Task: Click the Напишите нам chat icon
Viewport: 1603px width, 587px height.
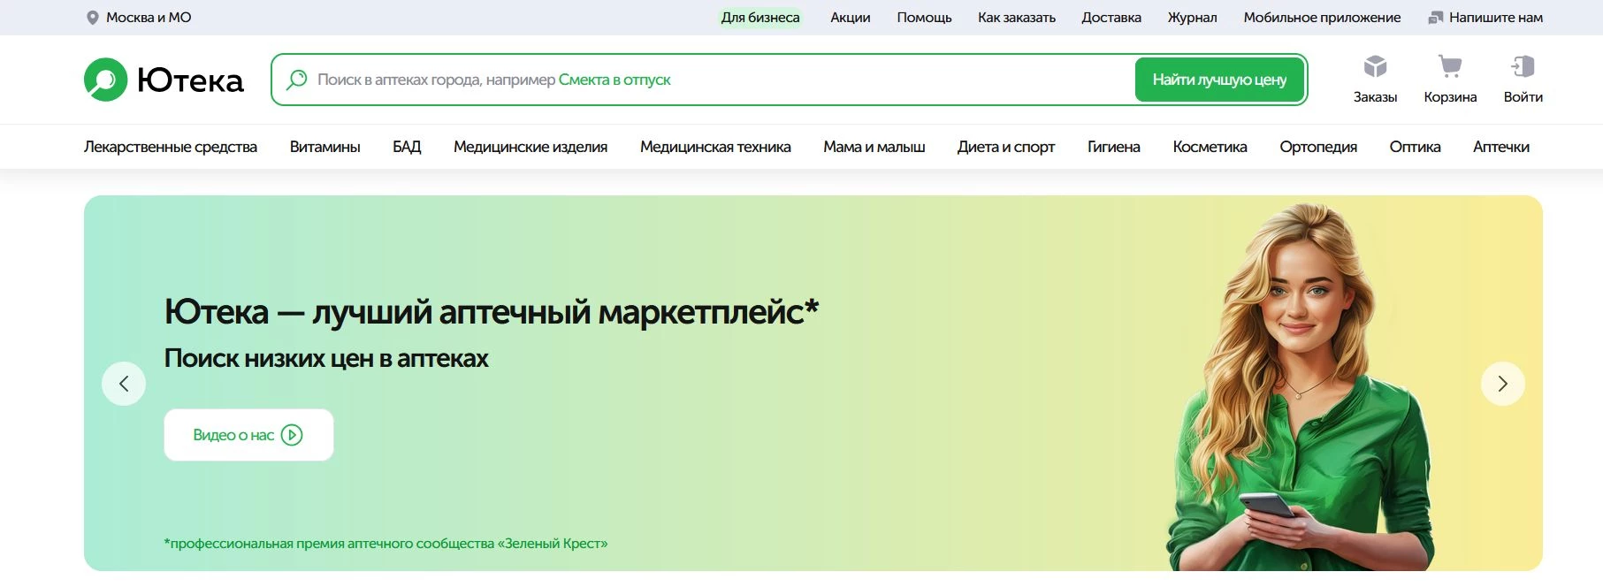Action: (1436, 18)
